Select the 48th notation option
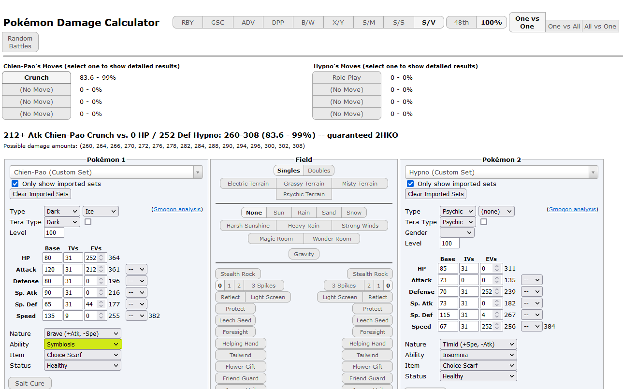Screen dimensions: 623x389 tap(461, 22)
